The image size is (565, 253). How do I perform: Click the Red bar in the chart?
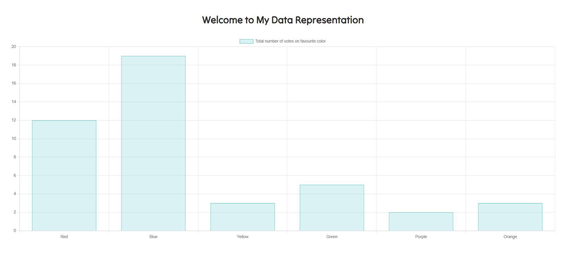(x=64, y=175)
